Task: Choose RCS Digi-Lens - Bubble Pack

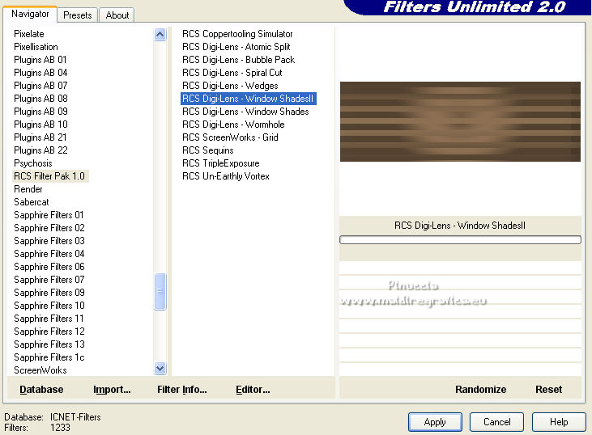Action: (x=239, y=60)
